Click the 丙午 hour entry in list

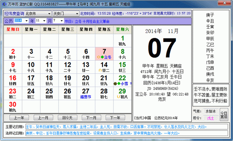(210, 50)
